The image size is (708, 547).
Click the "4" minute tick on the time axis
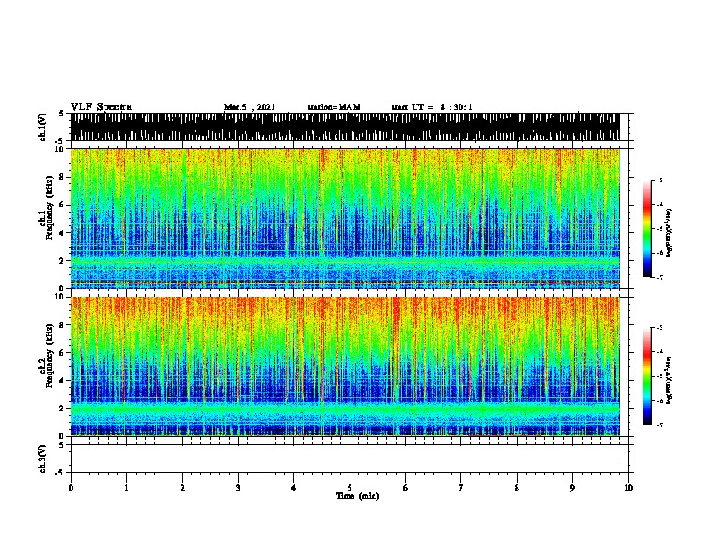pyautogui.click(x=294, y=488)
